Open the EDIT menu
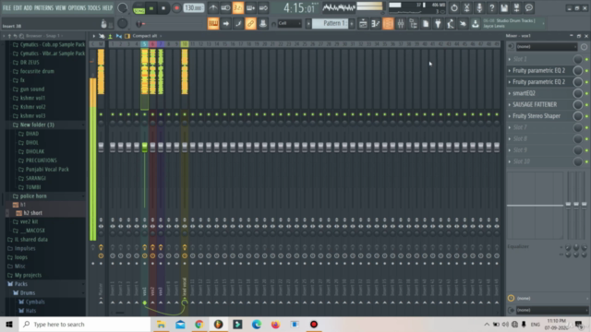This screenshot has height=332, width=591. (x=18, y=8)
